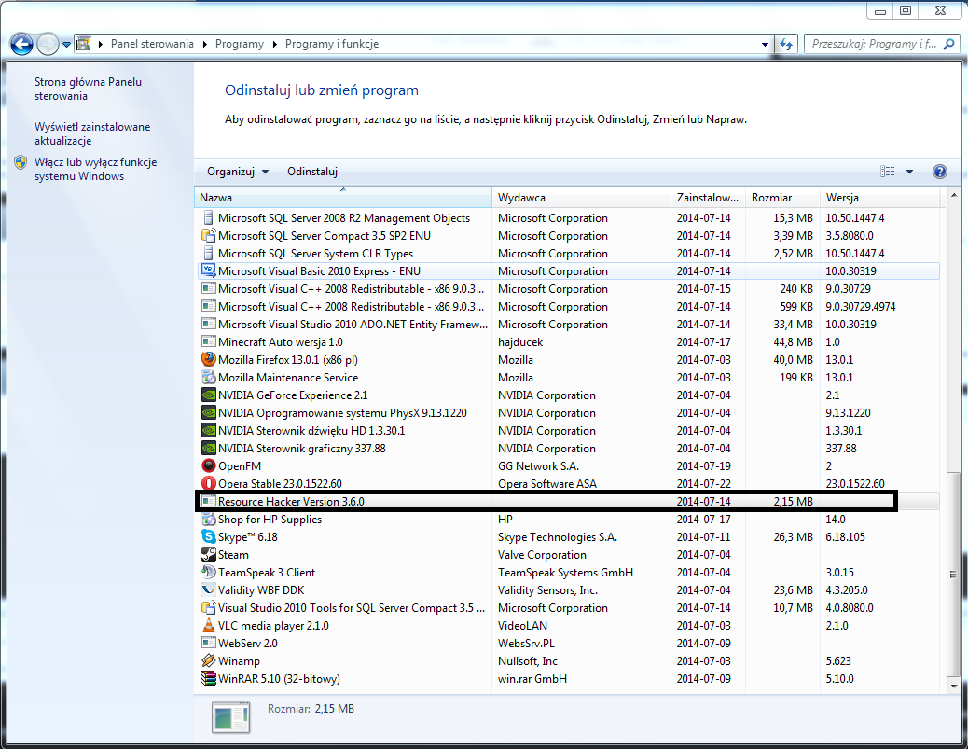Expand the breadcrumb arrow before Panel sterowania
Viewport: 968px width, 749px height.
[100, 44]
